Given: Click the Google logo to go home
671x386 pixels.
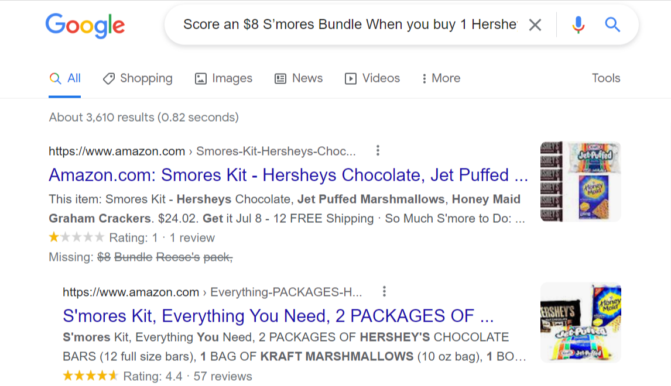Looking at the screenshot, I should click(x=85, y=25).
